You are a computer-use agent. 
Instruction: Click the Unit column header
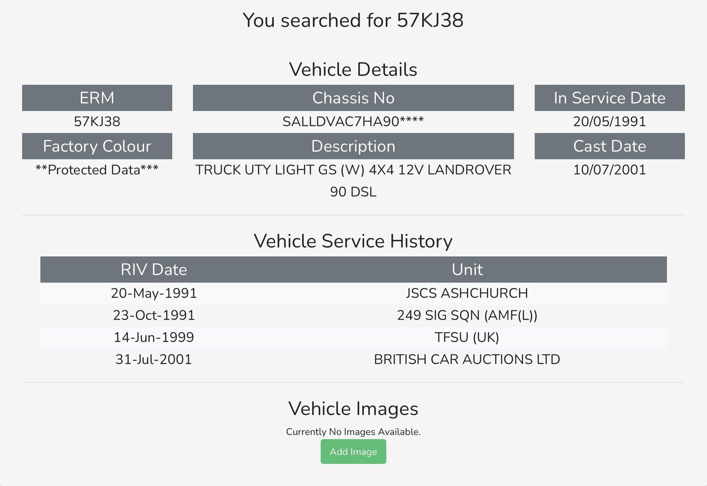coord(467,269)
